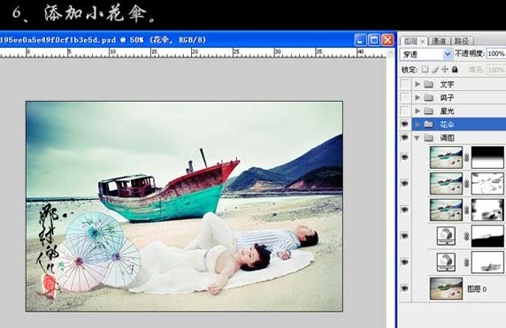
Task: Click the 图层 0 layer name
Action: pos(477,289)
